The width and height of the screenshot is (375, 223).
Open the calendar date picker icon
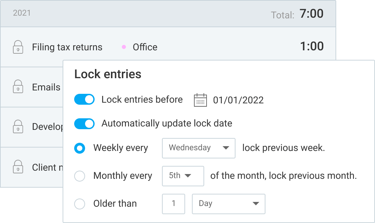click(200, 100)
